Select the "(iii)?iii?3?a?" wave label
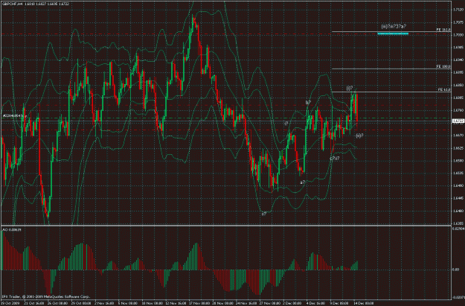 pos(394,27)
